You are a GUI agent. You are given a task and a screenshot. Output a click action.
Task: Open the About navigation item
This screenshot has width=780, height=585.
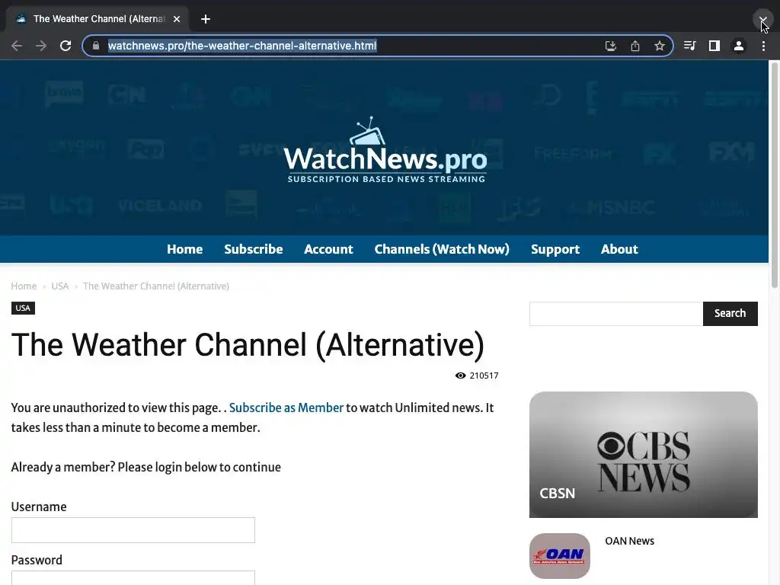point(619,249)
